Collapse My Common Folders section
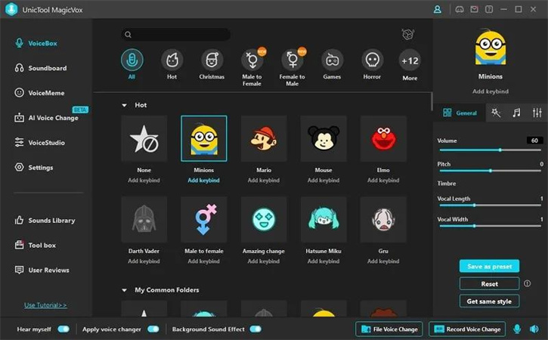Image resolution: width=548 pixels, height=340 pixels. pos(124,290)
